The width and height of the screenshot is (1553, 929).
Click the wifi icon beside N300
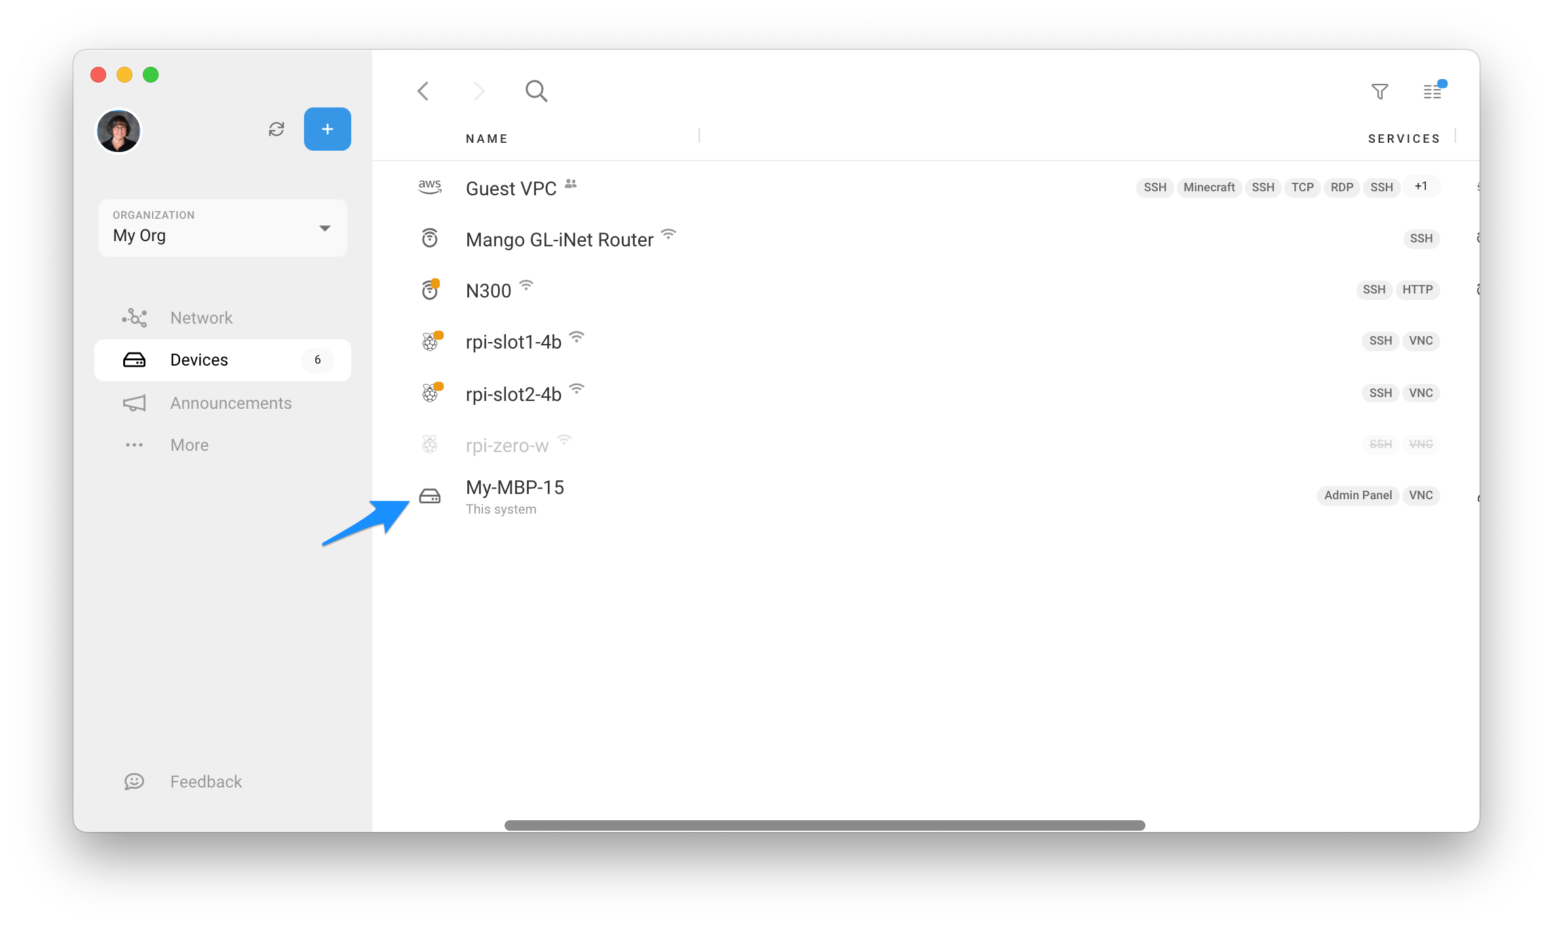tap(526, 285)
